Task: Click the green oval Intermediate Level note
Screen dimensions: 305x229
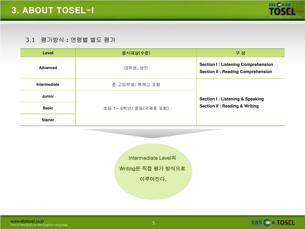Action: coord(153,171)
